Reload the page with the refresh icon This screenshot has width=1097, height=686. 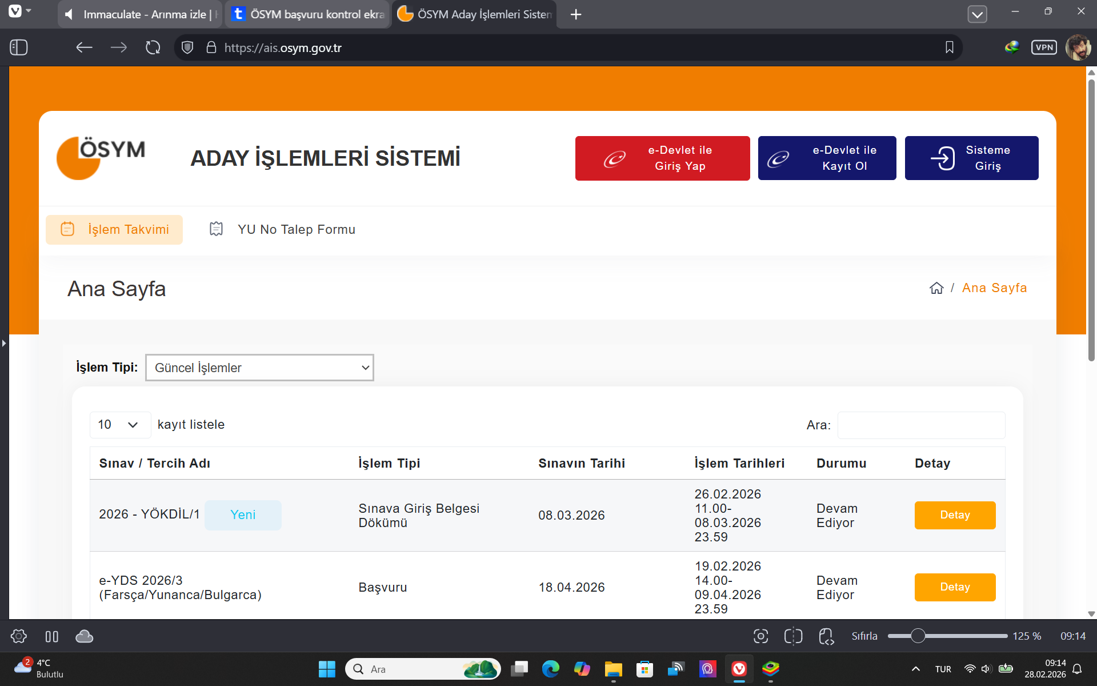click(x=153, y=47)
